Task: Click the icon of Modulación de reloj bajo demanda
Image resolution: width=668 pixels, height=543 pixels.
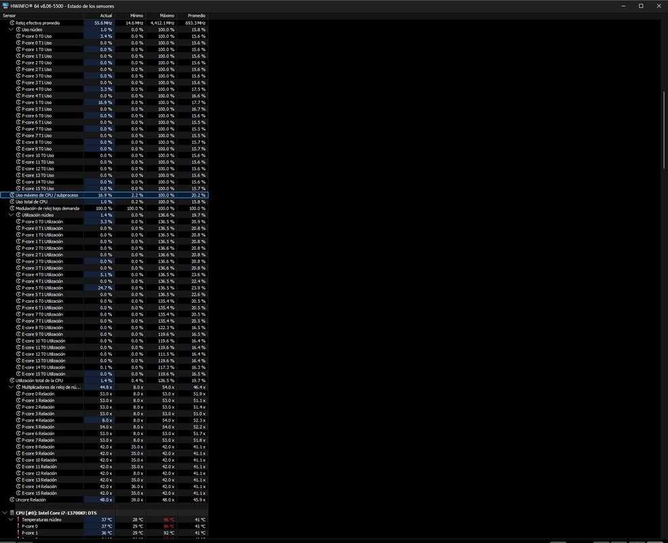Action: 12,208
